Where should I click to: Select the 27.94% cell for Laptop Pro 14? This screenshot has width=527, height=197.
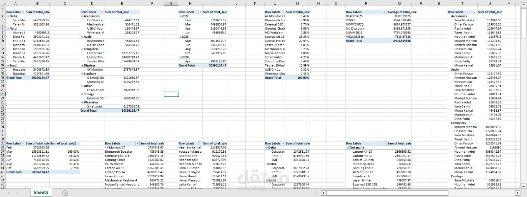pos(297,41)
